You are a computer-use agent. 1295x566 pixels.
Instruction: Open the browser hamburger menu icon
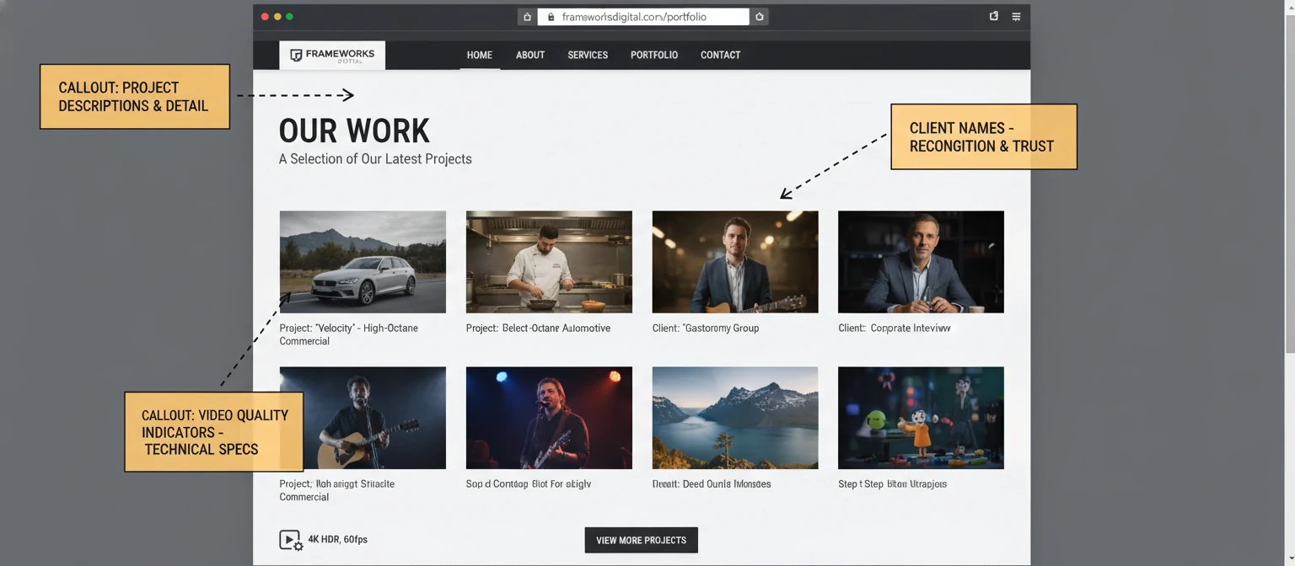[x=1016, y=16]
